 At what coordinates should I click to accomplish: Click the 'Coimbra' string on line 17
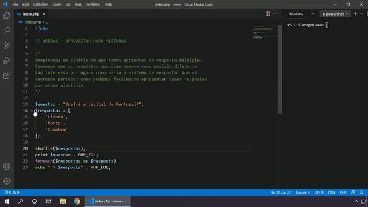click(56, 129)
